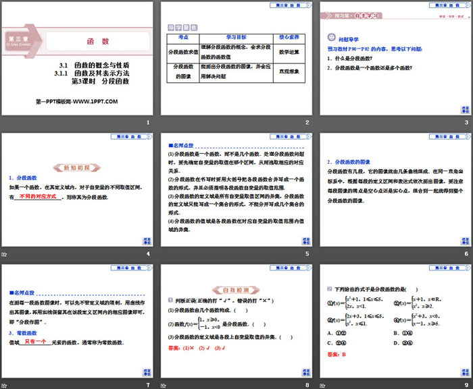The image size is (473, 389).
Task: Click the chapter header tag on slide 9
Action: [450, 268]
